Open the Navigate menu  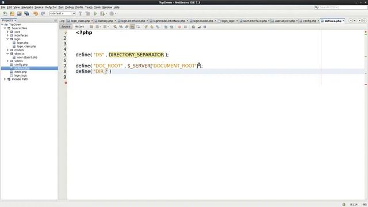coord(27,7)
